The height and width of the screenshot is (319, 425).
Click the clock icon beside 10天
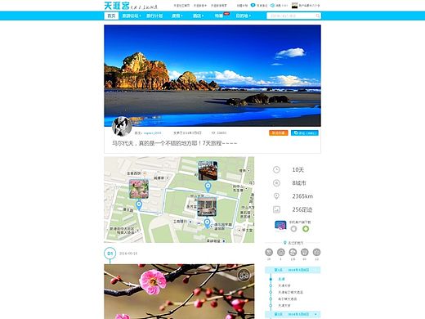(276, 169)
